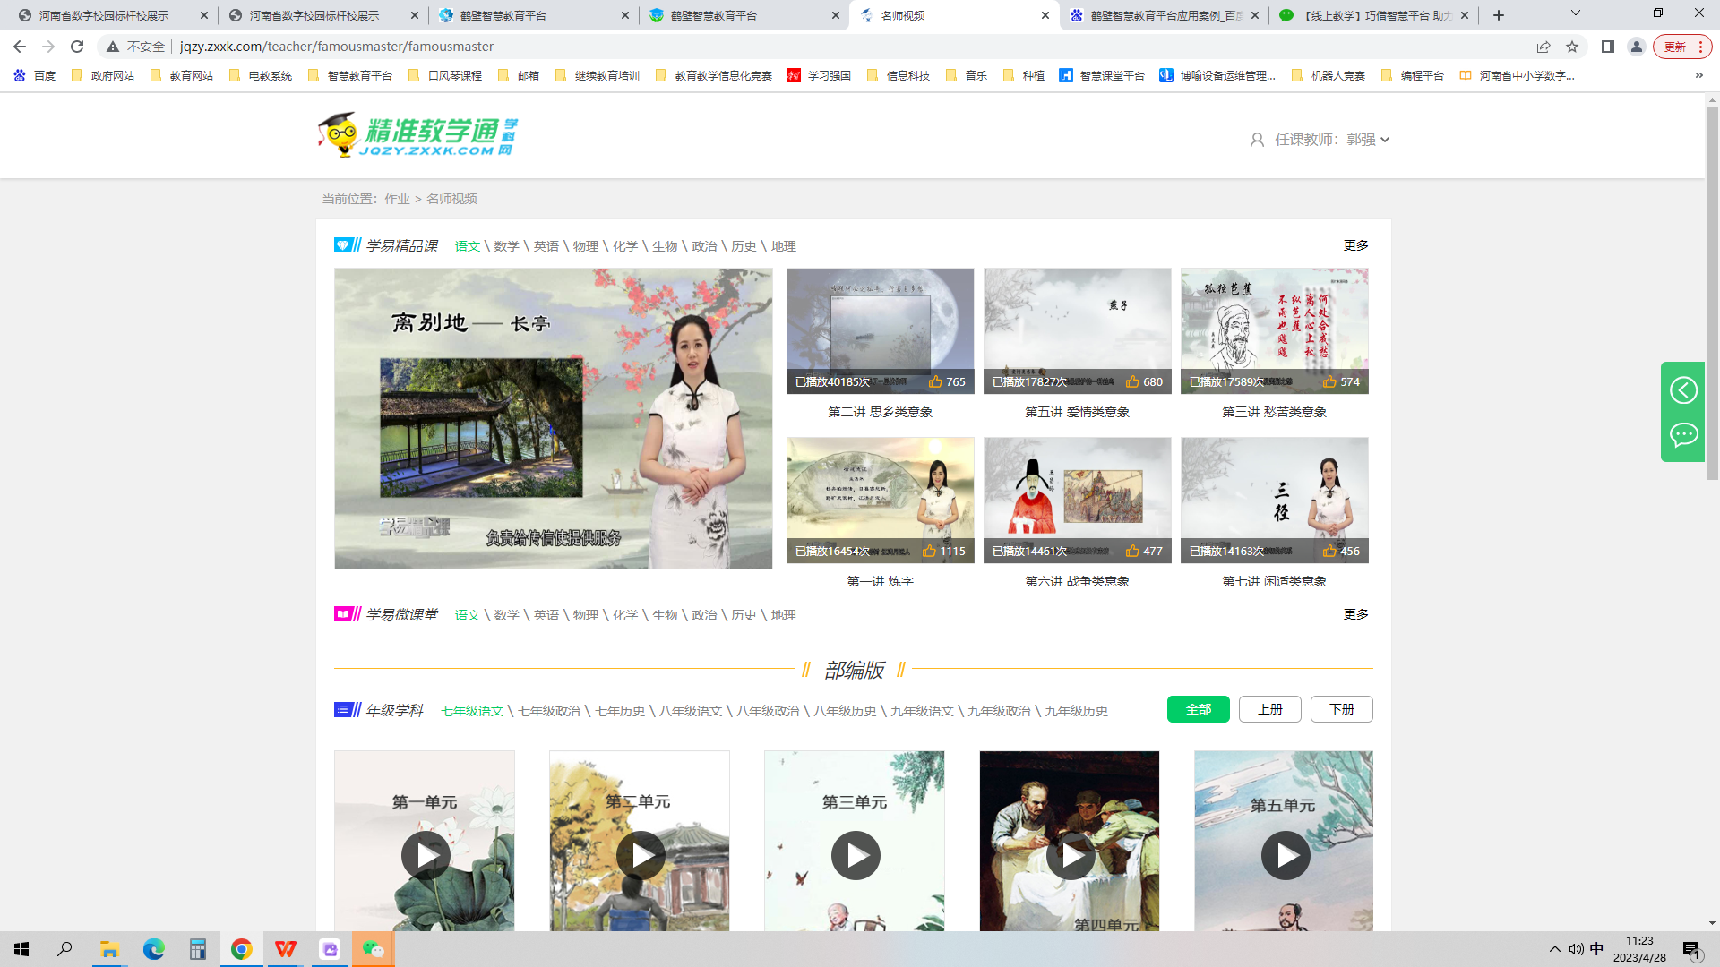The image size is (1720, 967).
Task: Switch to 八年级语文 grade subject
Action: [690, 711]
